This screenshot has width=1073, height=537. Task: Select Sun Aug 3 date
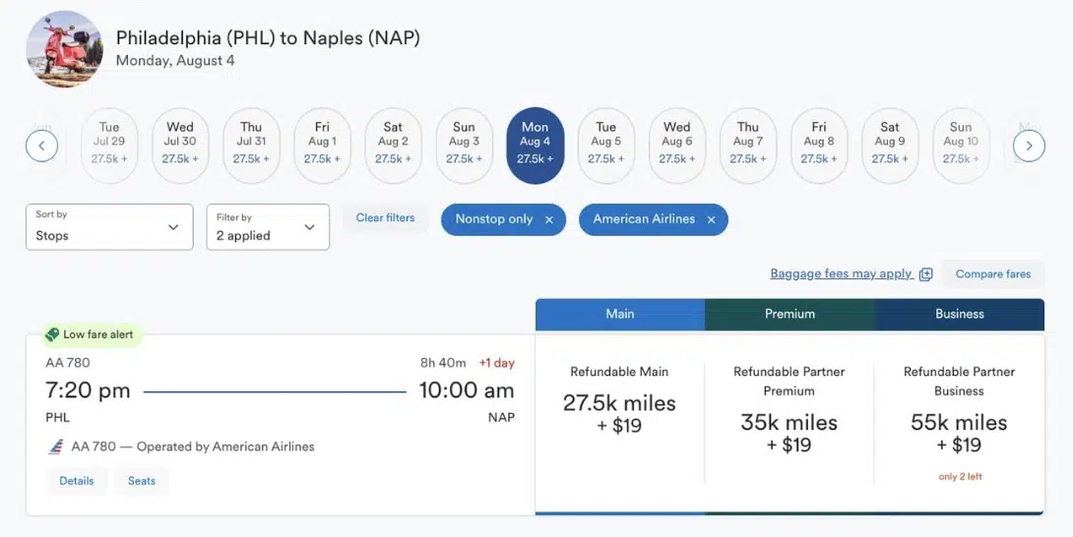[464, 146]
